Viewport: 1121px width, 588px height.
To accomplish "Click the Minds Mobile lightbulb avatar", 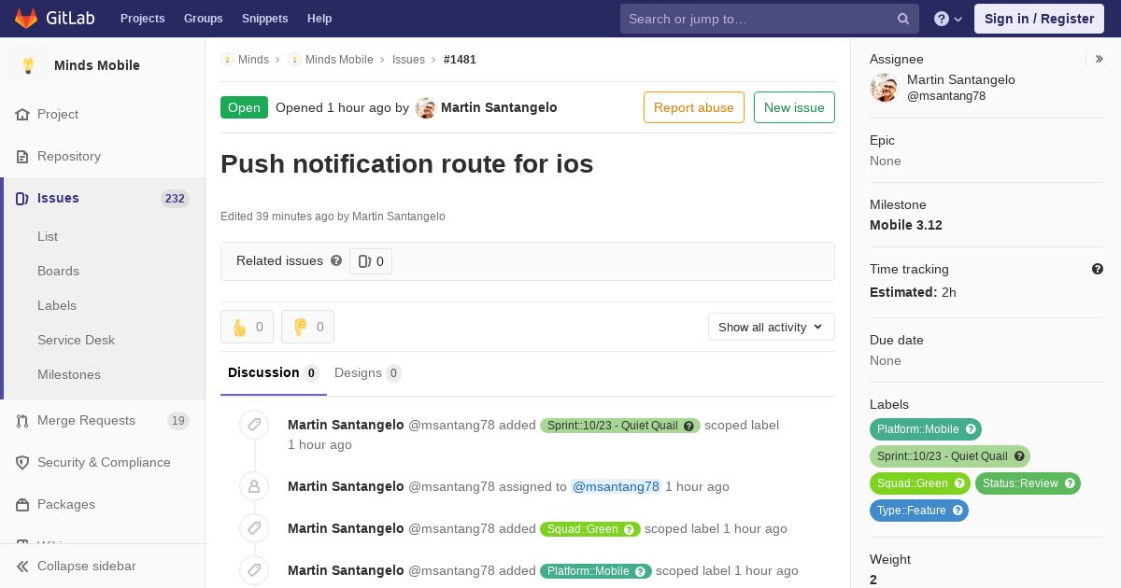I will (28, 65).
